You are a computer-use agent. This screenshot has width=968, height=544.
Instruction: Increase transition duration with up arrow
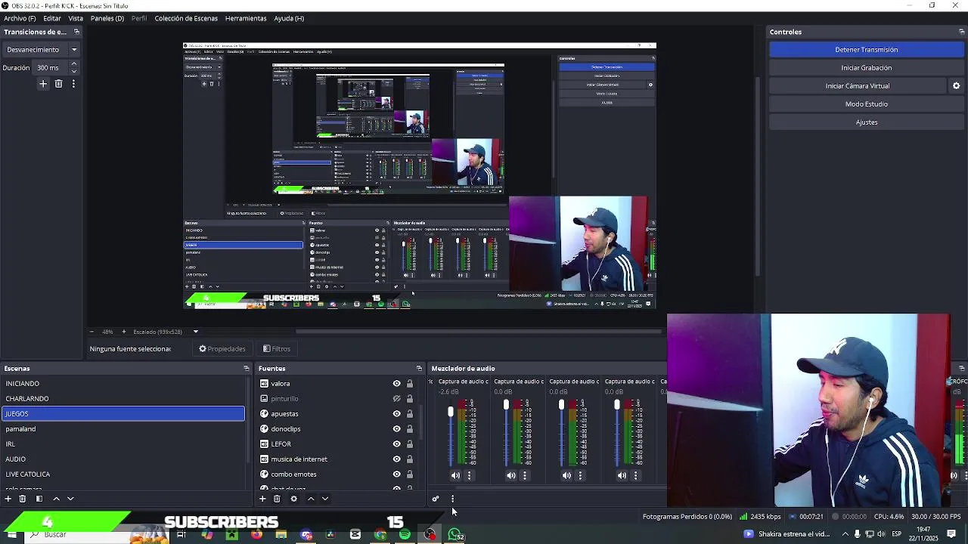click(x=73, y=64)
